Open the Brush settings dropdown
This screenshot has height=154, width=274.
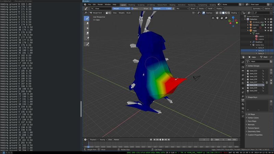(194, 9)
